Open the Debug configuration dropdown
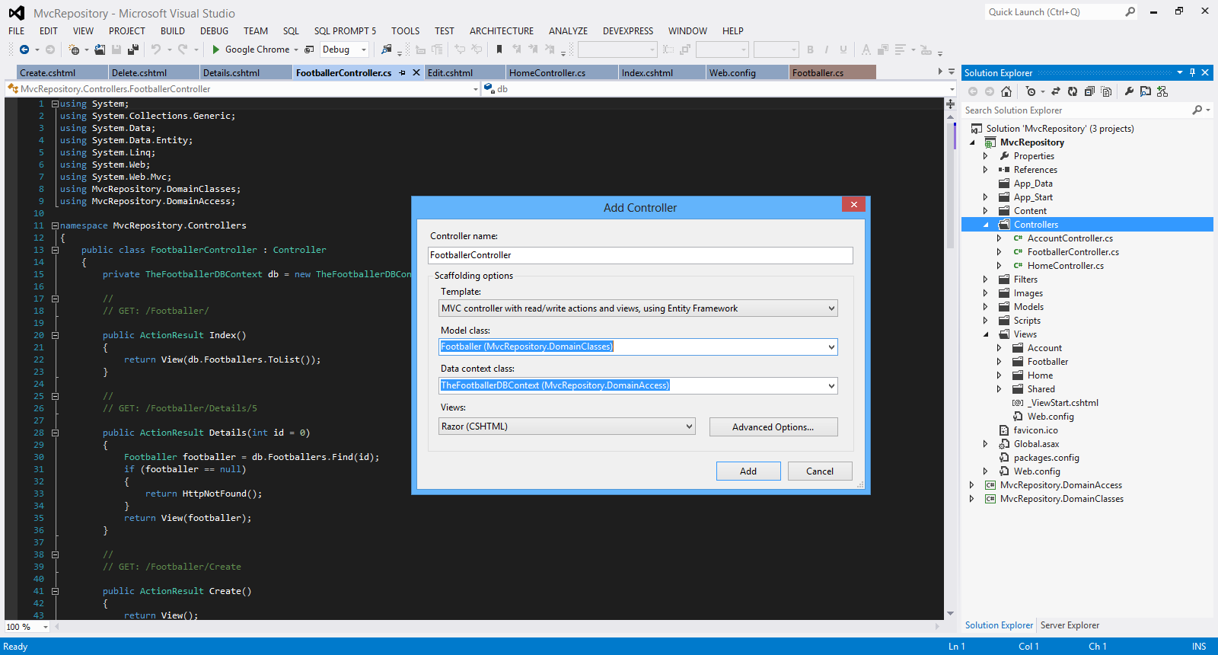The image size is (1218, 655). 364,50
